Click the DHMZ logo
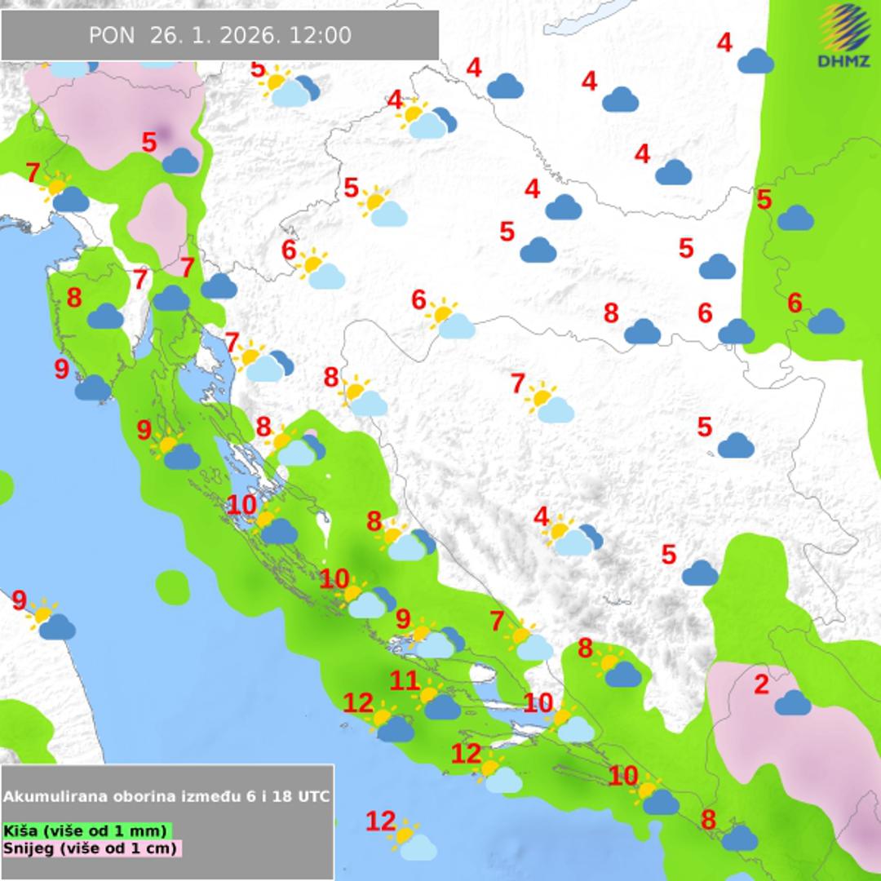Screen dimensions: 881x881 [844, 37]
